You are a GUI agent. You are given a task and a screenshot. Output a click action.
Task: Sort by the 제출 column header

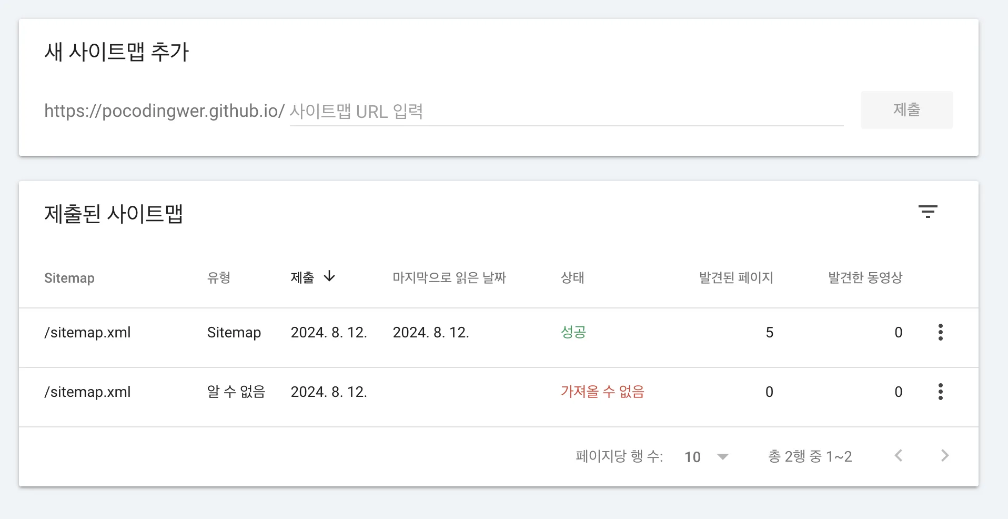click(x=302, y=277)
